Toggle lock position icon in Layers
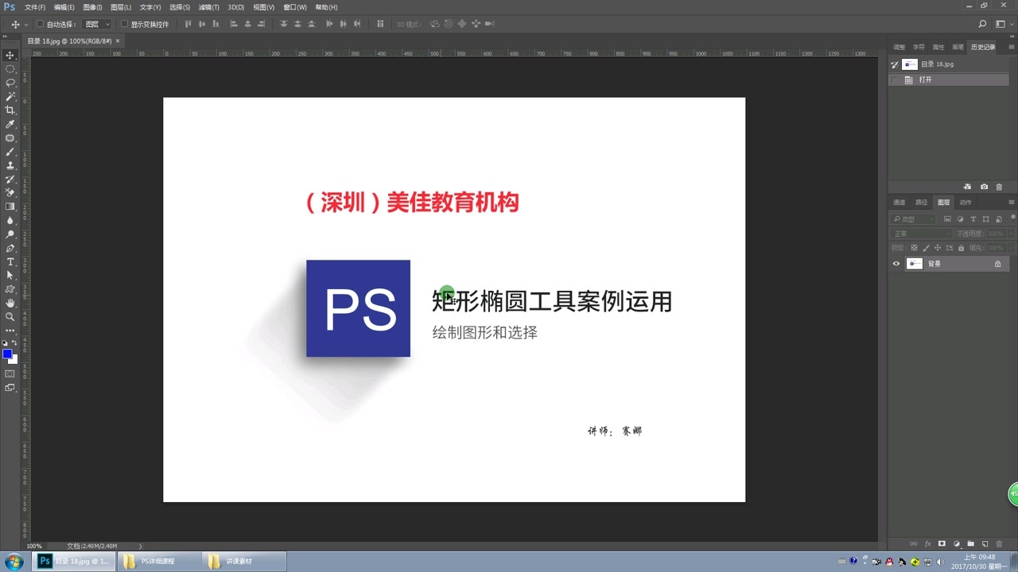The height and width of the screenshot is (572, 1018). (937, 248)
